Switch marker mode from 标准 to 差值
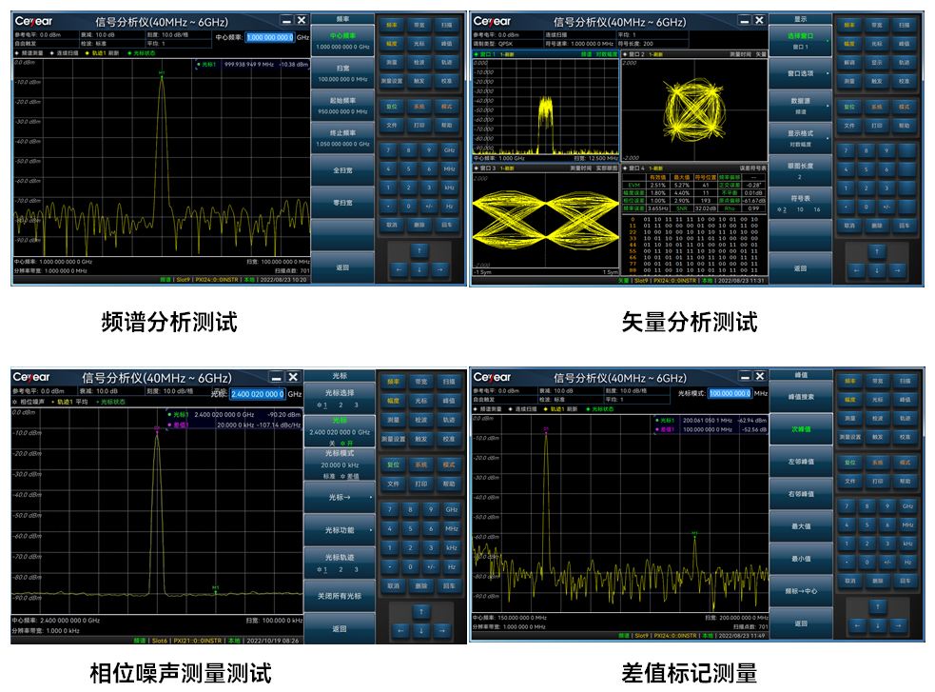This screenshot has width=935, height=692. (x=353, y=476)
